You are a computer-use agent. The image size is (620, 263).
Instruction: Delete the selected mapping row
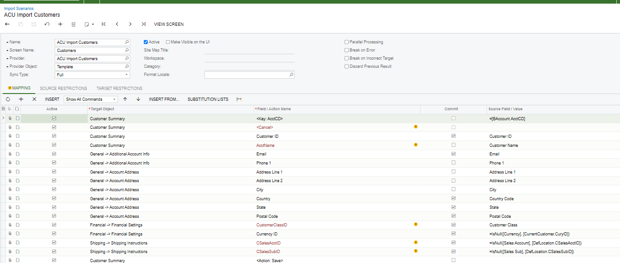tap(34, 99)
